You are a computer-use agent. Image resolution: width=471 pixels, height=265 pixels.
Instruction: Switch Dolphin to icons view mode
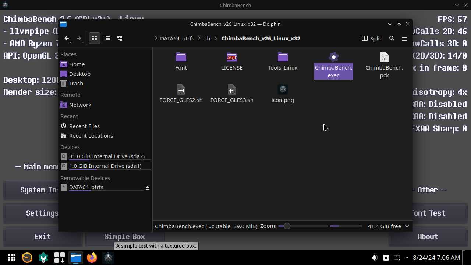click(95, 38)
